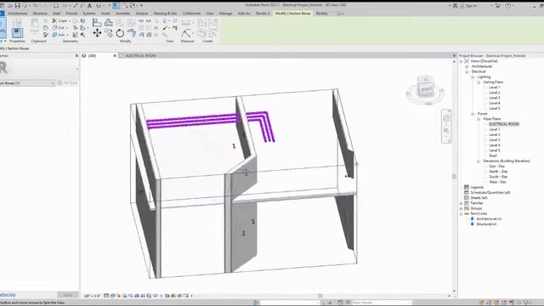Collapse the Ceiling Plans node
The width and height of the screenshot is (544, 306).
(x=479, y=82)
